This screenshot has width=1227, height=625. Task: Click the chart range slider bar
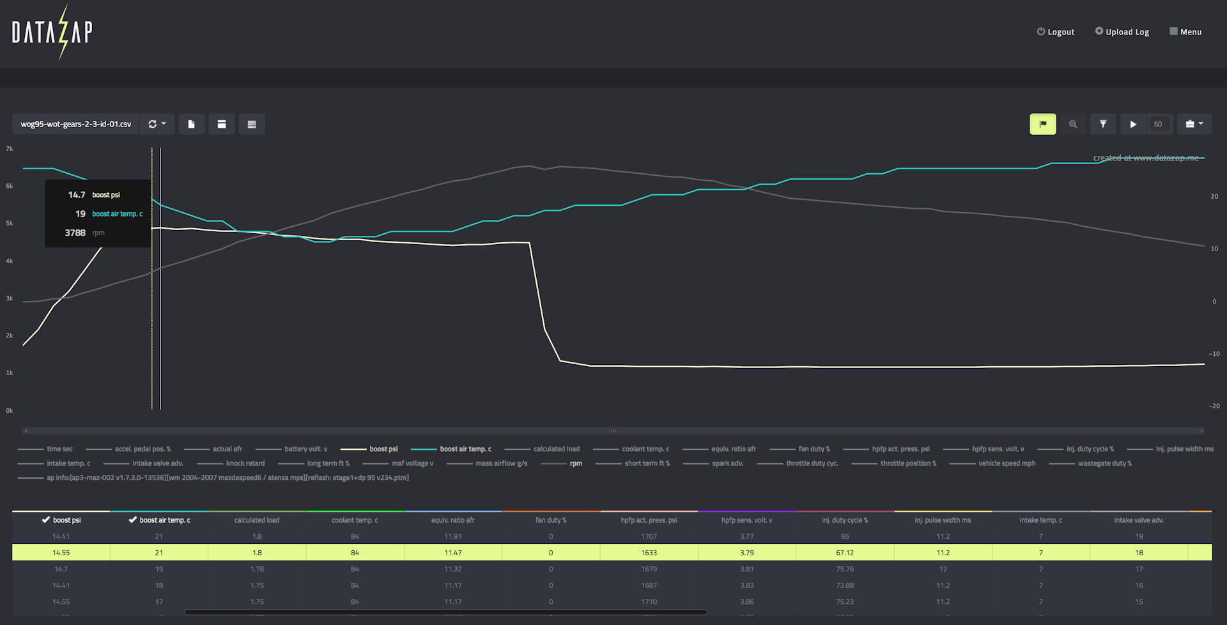point(613,431)
